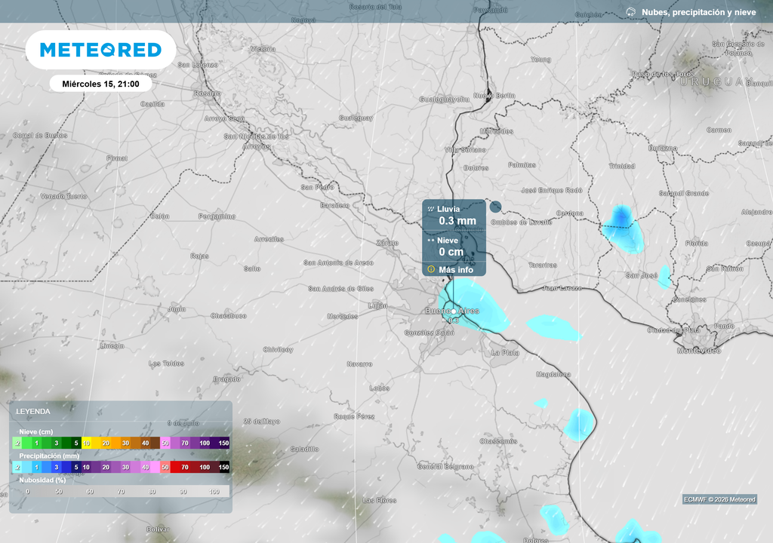Click the cyan rain area over Buenos Aires

(473, 305)
